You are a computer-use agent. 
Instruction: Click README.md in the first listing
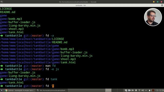[x=8, y=12]
